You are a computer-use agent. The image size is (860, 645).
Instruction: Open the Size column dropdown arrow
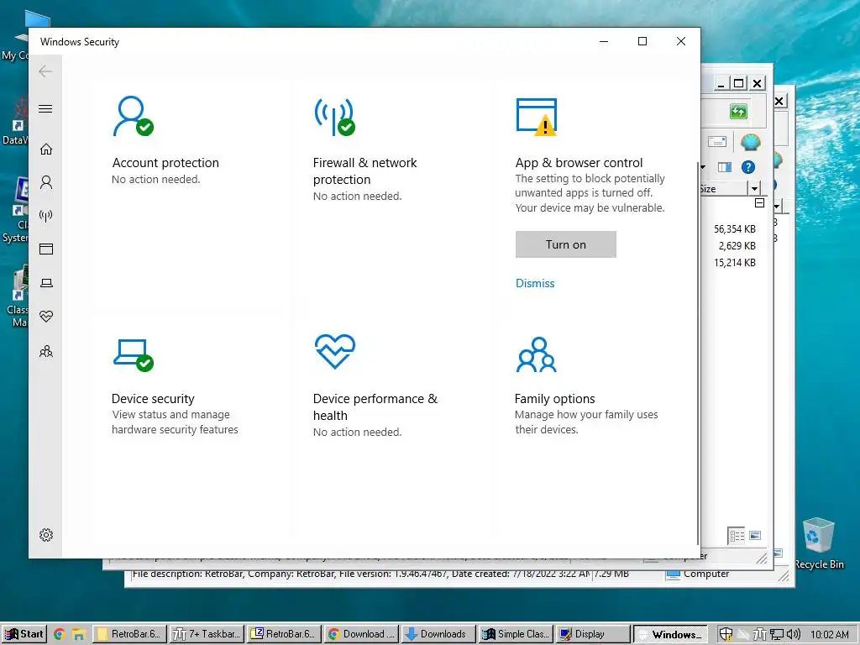click(x=755, y=189)
